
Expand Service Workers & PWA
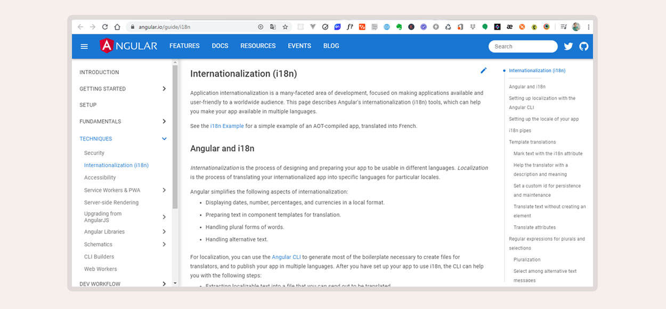click(x=164, y=190)
